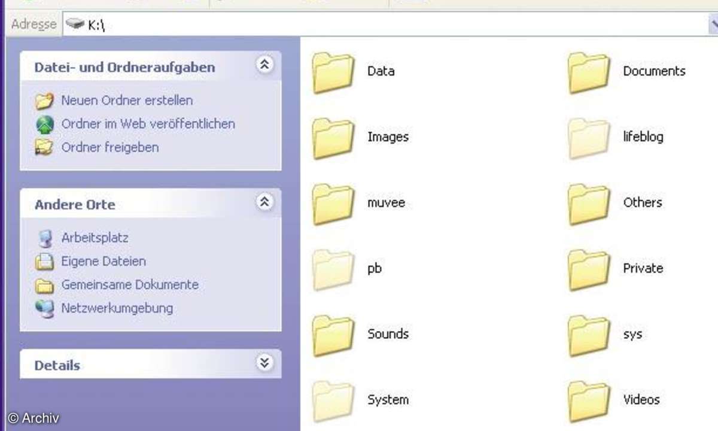Collapse the Datei- und Ordneraufgaben panel
Image resolution: width=718 pixels, height=431 pixels.
click(264, 65)
